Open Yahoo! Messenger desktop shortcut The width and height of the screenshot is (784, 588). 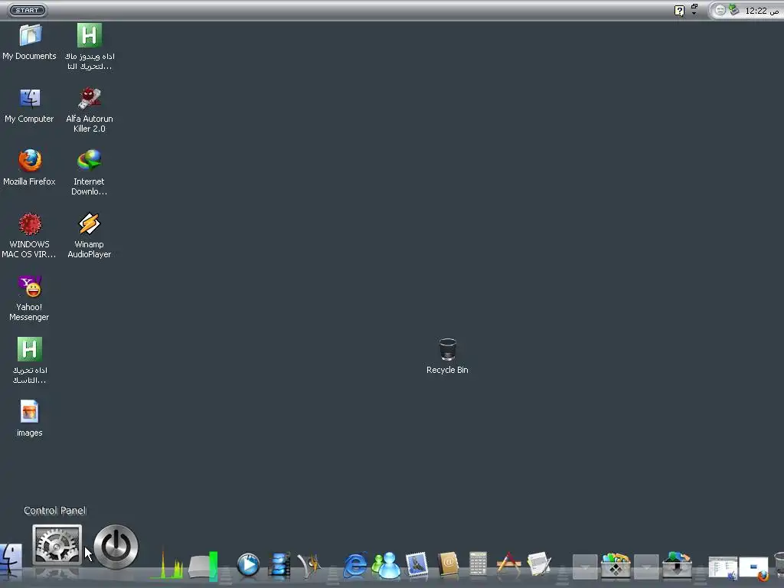[30, 286]
